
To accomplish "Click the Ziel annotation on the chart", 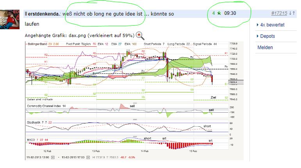I will coord(213,97).
